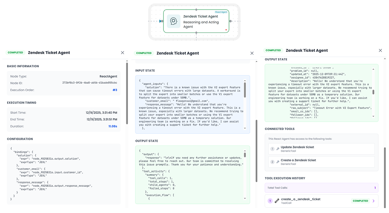Click the wrench icon beside Update Zendesk ticket
389x213 pixels.
(278, 149)
